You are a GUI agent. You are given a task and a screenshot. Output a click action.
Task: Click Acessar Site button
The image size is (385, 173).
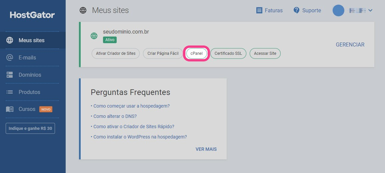[265, 53]
